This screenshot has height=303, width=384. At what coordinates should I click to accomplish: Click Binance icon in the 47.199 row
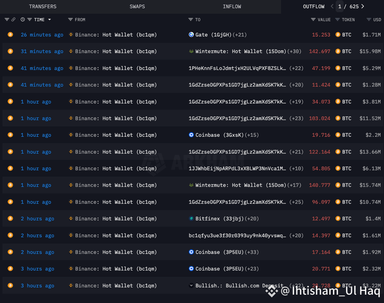71,68
